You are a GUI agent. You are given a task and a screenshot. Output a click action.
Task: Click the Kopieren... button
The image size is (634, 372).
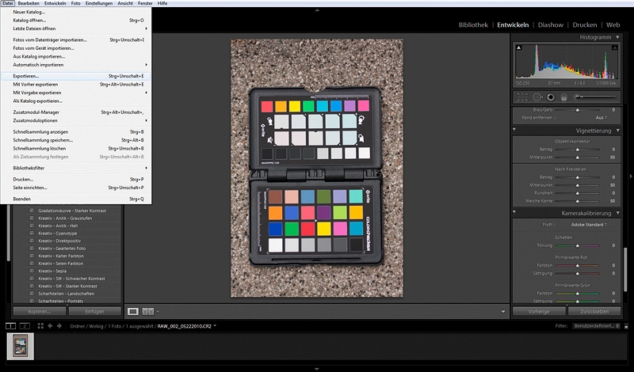pyautogui.click(x=39, y=311)
